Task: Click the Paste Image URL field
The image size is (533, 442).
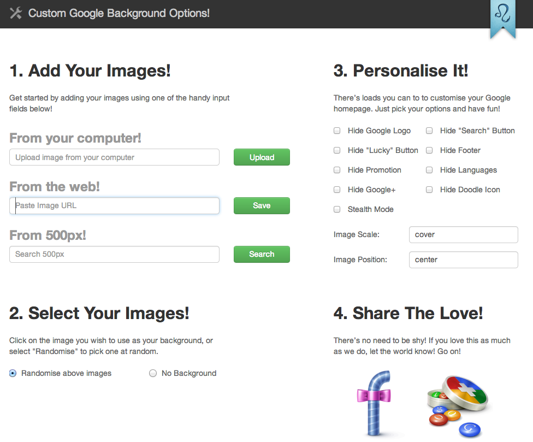Action: tap(114, 205)
